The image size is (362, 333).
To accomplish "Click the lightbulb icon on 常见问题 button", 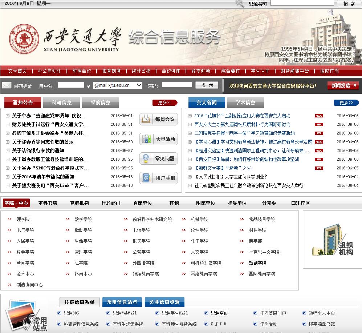I will pyautogui.click(x=146, y=159).
